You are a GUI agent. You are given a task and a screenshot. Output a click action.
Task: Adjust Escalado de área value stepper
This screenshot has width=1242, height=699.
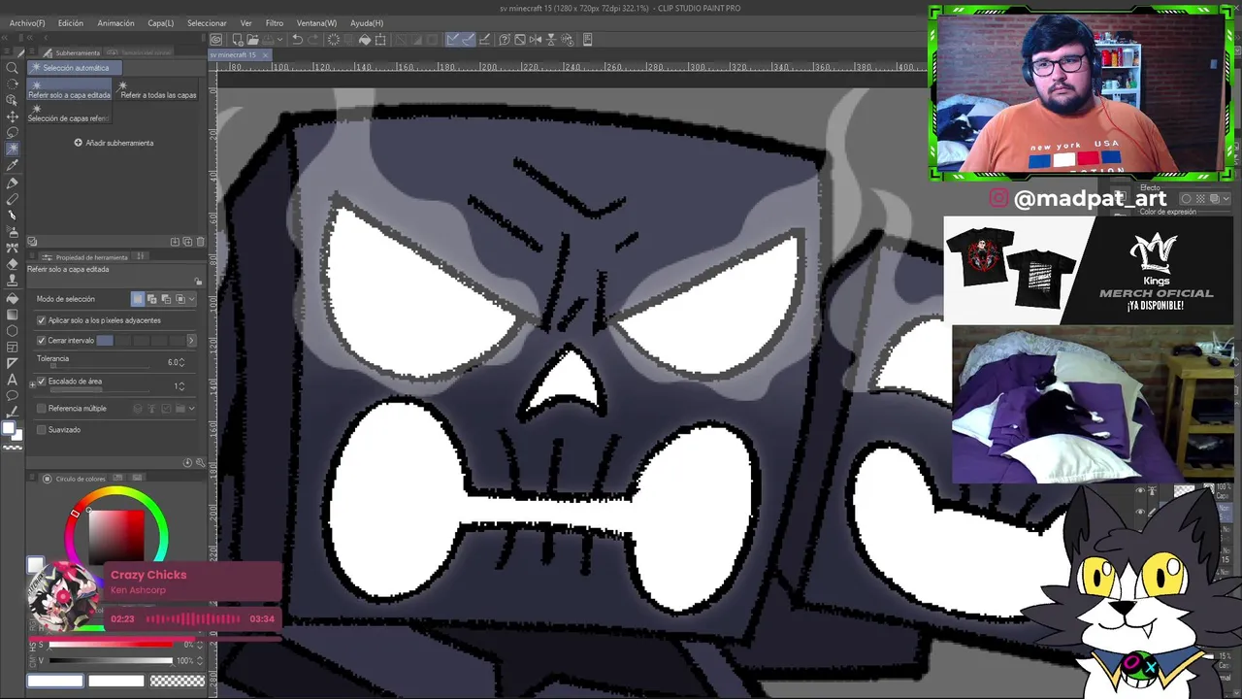[x=181, y=386]
